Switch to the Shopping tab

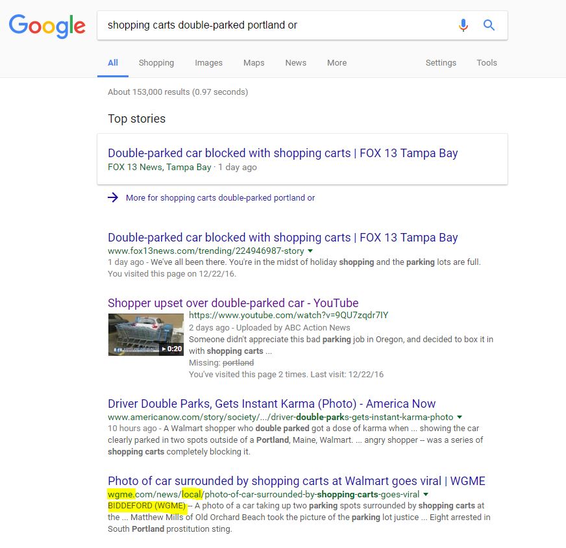pyautogui.click(x=156, y=63)
